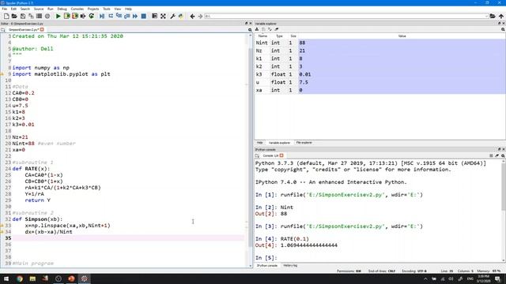
Task: Open the PYTHONPATH manager icon
Action: 181,16
